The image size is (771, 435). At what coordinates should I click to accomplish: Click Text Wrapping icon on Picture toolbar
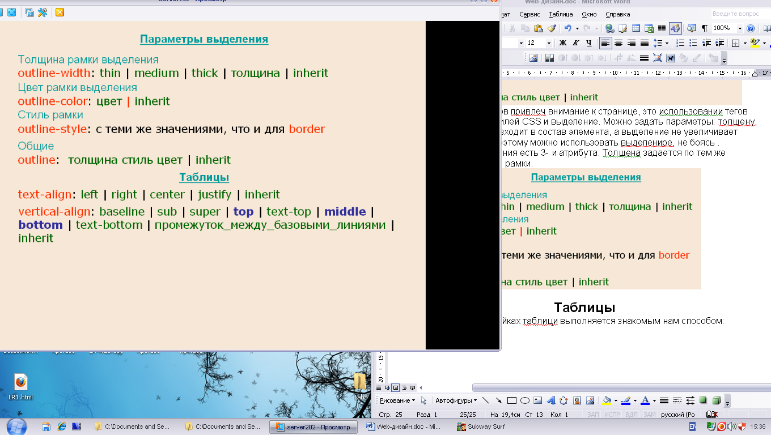(x=671, y=58)
